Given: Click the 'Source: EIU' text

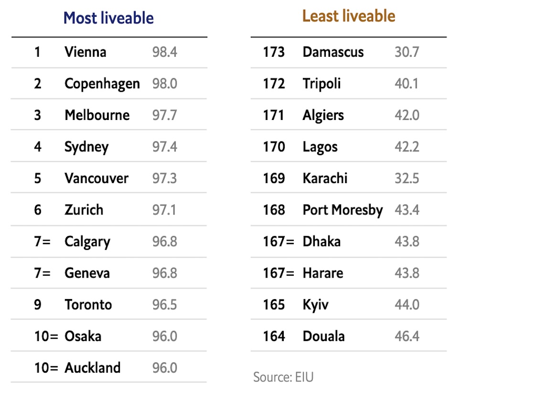Looking at the screenshot, I should pyautogui.click(x=283, y=377).
